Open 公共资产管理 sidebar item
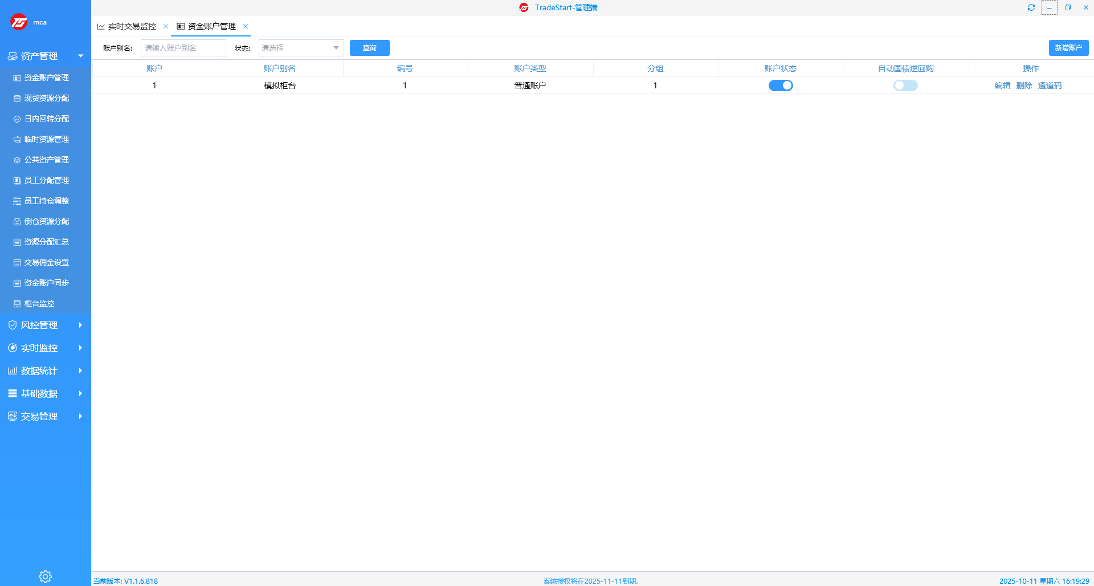Viewport: 1094px width, 586px height. tap(46, 160)
